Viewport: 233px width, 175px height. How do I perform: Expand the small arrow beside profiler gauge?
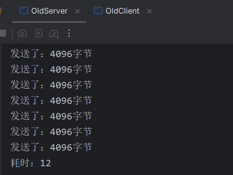tap(58, 38)
